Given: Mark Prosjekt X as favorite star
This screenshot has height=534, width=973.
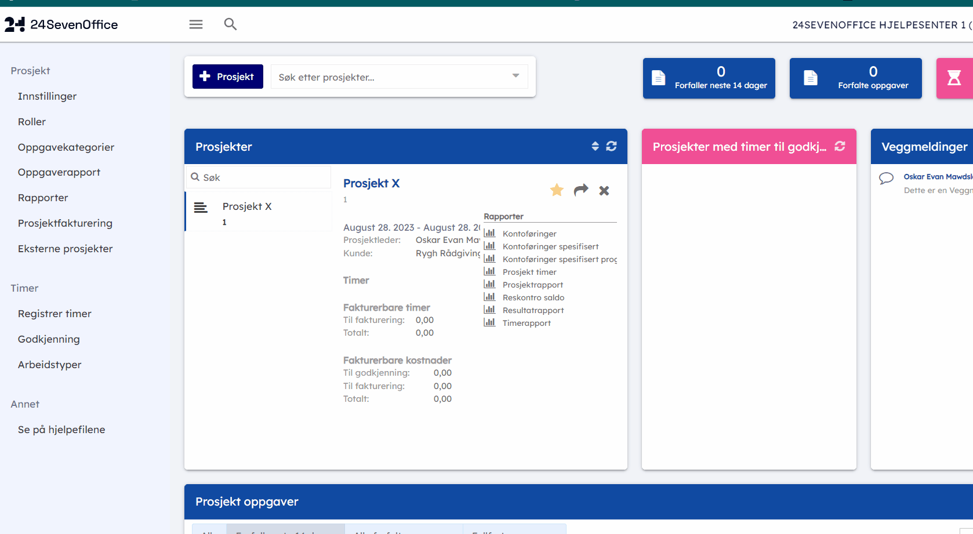Looking at the screenshot, I should point(557,190).
